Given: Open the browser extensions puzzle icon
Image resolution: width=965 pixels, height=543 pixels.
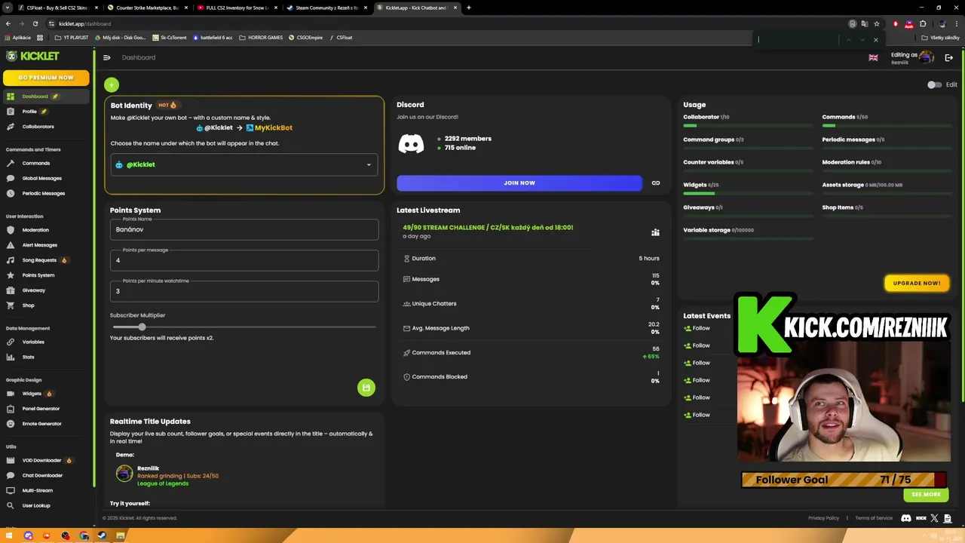Looking at the screenshot, I should (x=923, y=23).
